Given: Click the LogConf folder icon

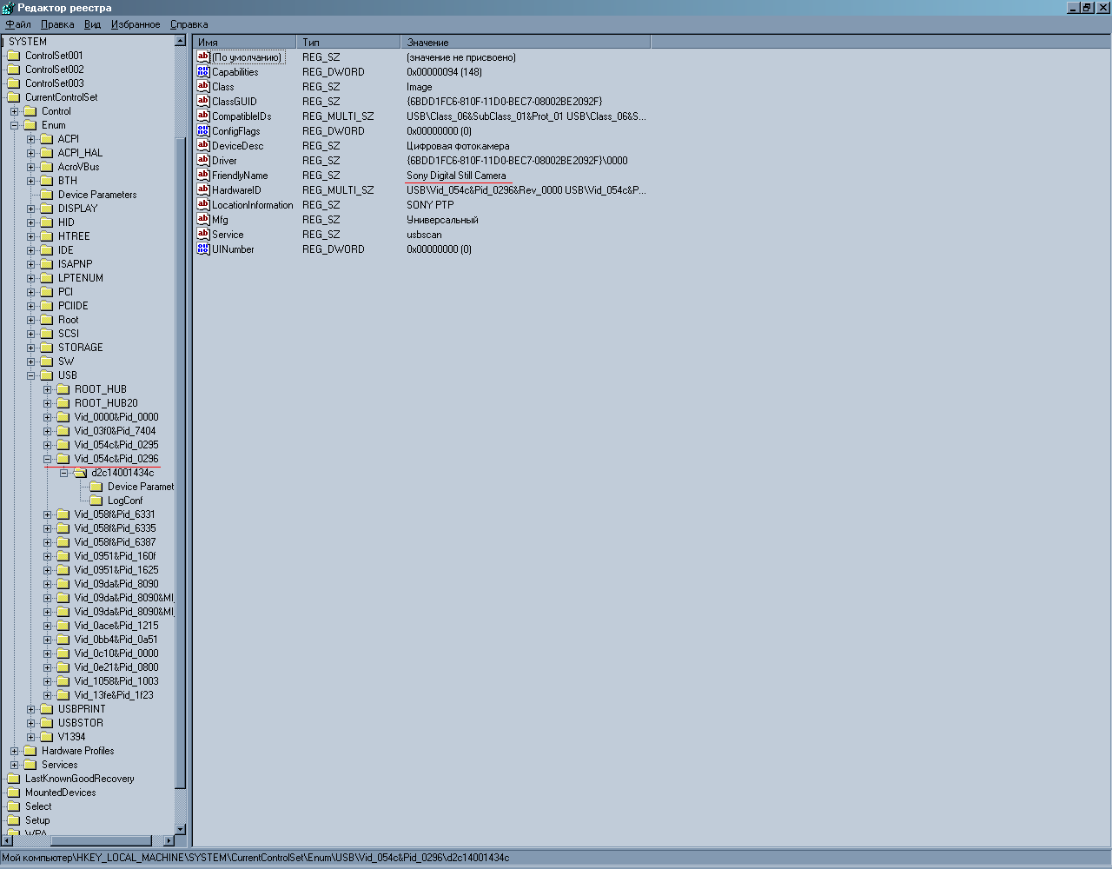Looking at the screenshot, I should pyautogui.click(x=96, y=501).
